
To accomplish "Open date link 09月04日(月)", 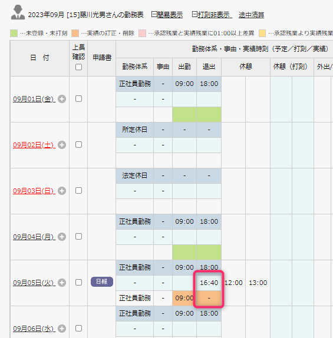I will [x=34, y=237].
